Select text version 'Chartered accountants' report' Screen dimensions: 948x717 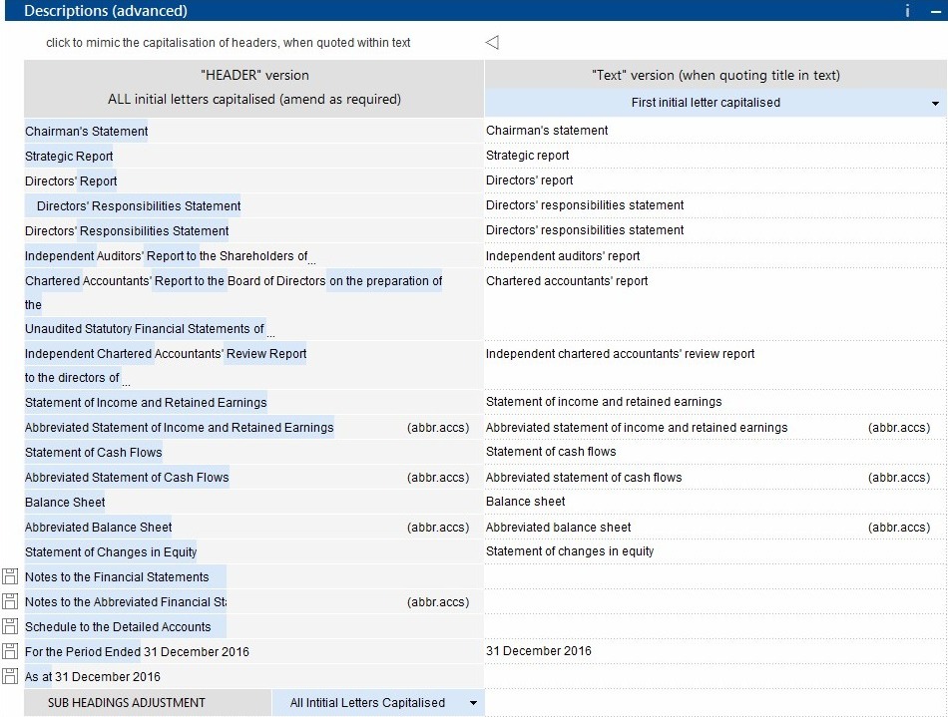click(x=567, y=281)
